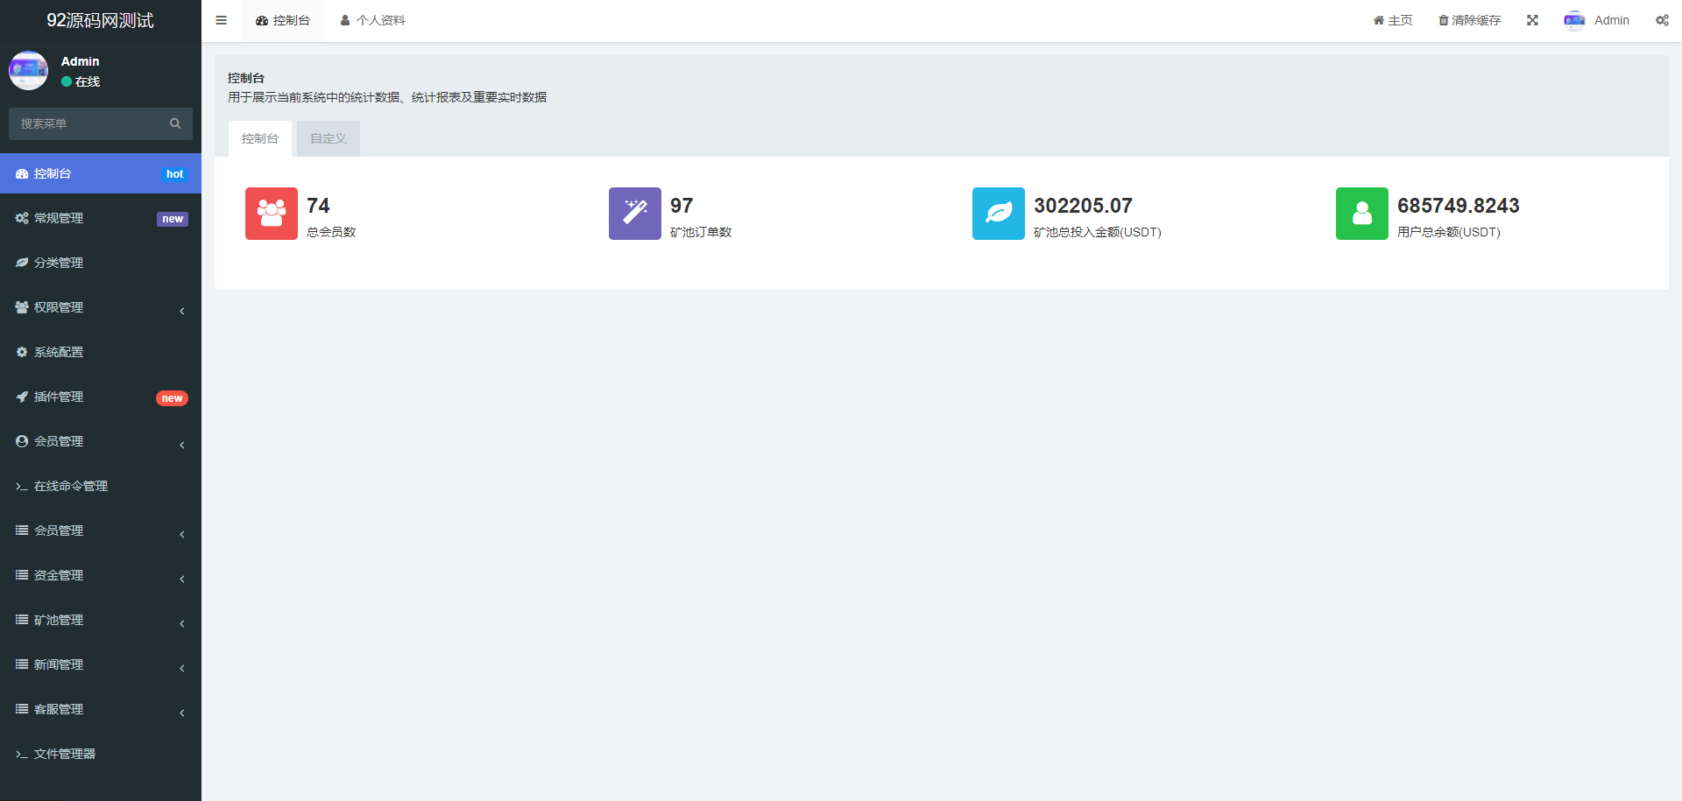Click the search magnifier icon in sidebar
The width and height of the screenshot is (1682, 801).
[175, 123]
